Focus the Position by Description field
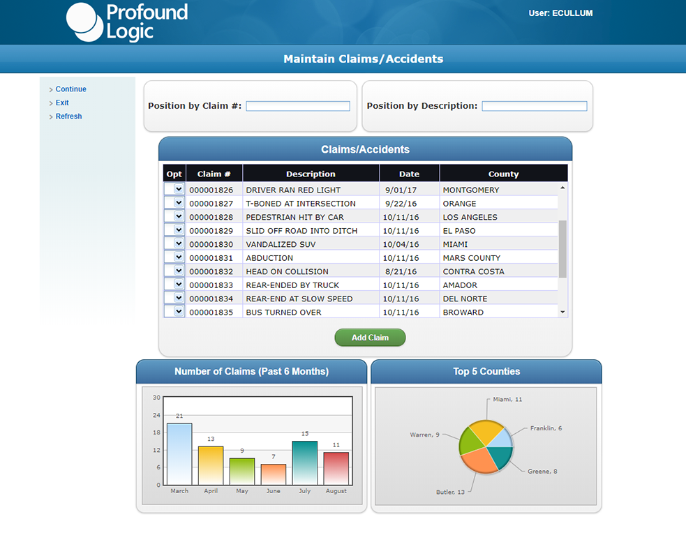Viewport: 686px width, 542px height. coord(534,106)
